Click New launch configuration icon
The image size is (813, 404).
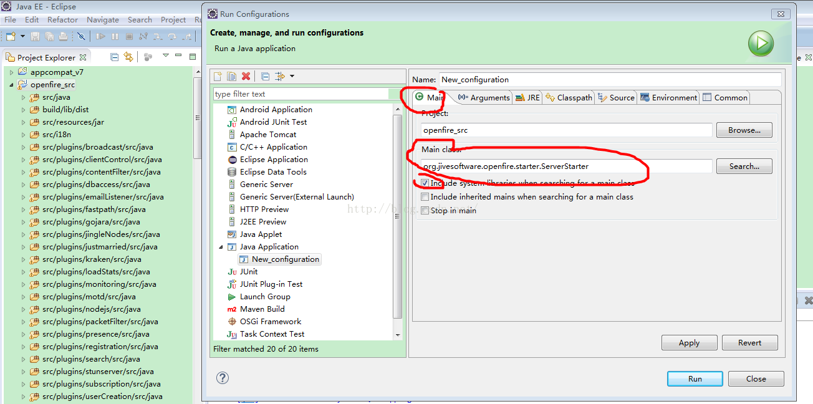218,76
